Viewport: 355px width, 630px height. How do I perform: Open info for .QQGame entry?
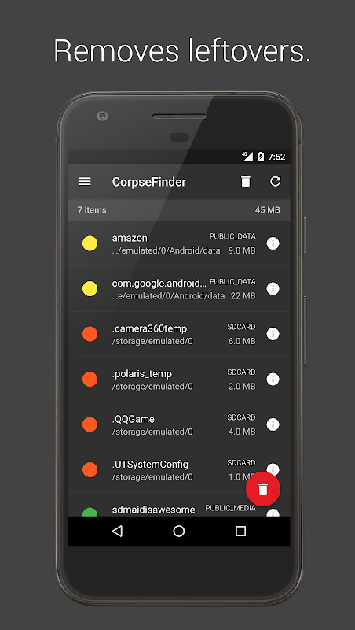(273, 424)
